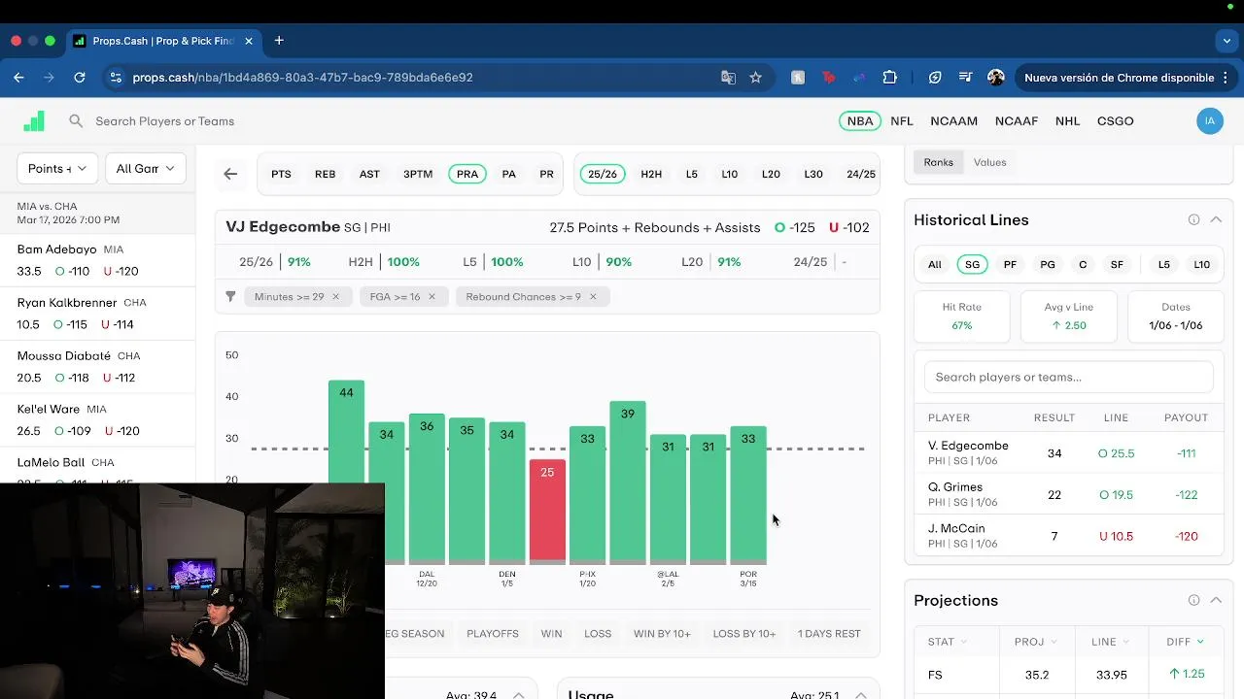The width and height of the screenshot is (1244, 699).
Task: Click Search Players or Teams field
Action: pos(165,121)
